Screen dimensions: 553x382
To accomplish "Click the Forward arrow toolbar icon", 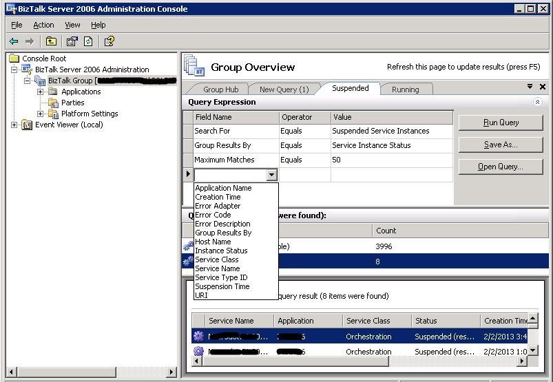I will coord(30,41).
